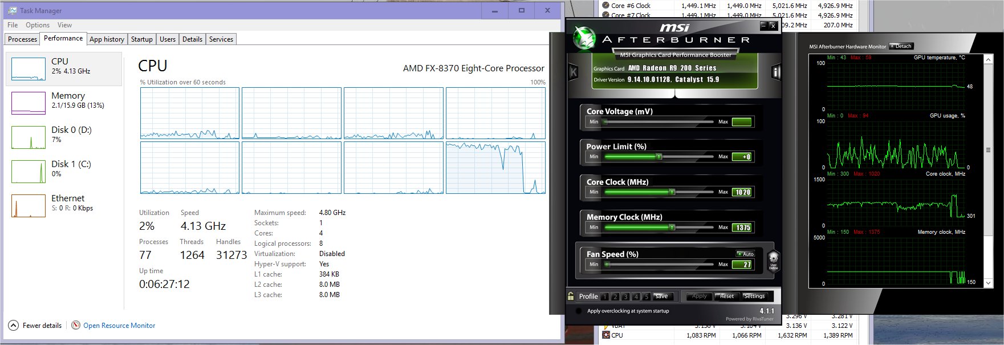
Task: Select Afterburner profile slot 3
Action: coord(625,297)
